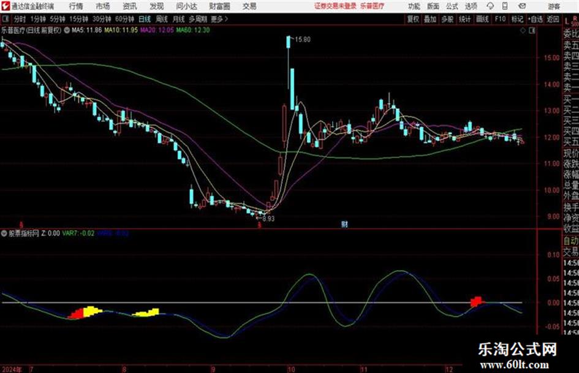Screen dimensions: 579x373
Task: Click the MA10: 11.95 indicator value
Action: [x=121, y=30]
